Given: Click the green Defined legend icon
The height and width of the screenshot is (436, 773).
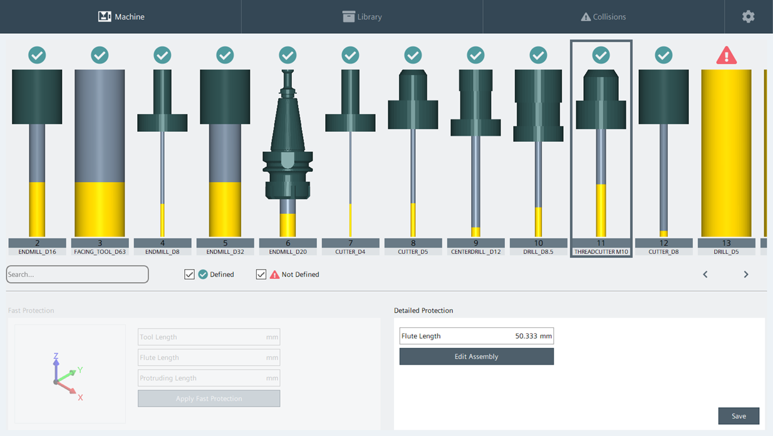Looking at the screenshot, I should coord(203,274).
